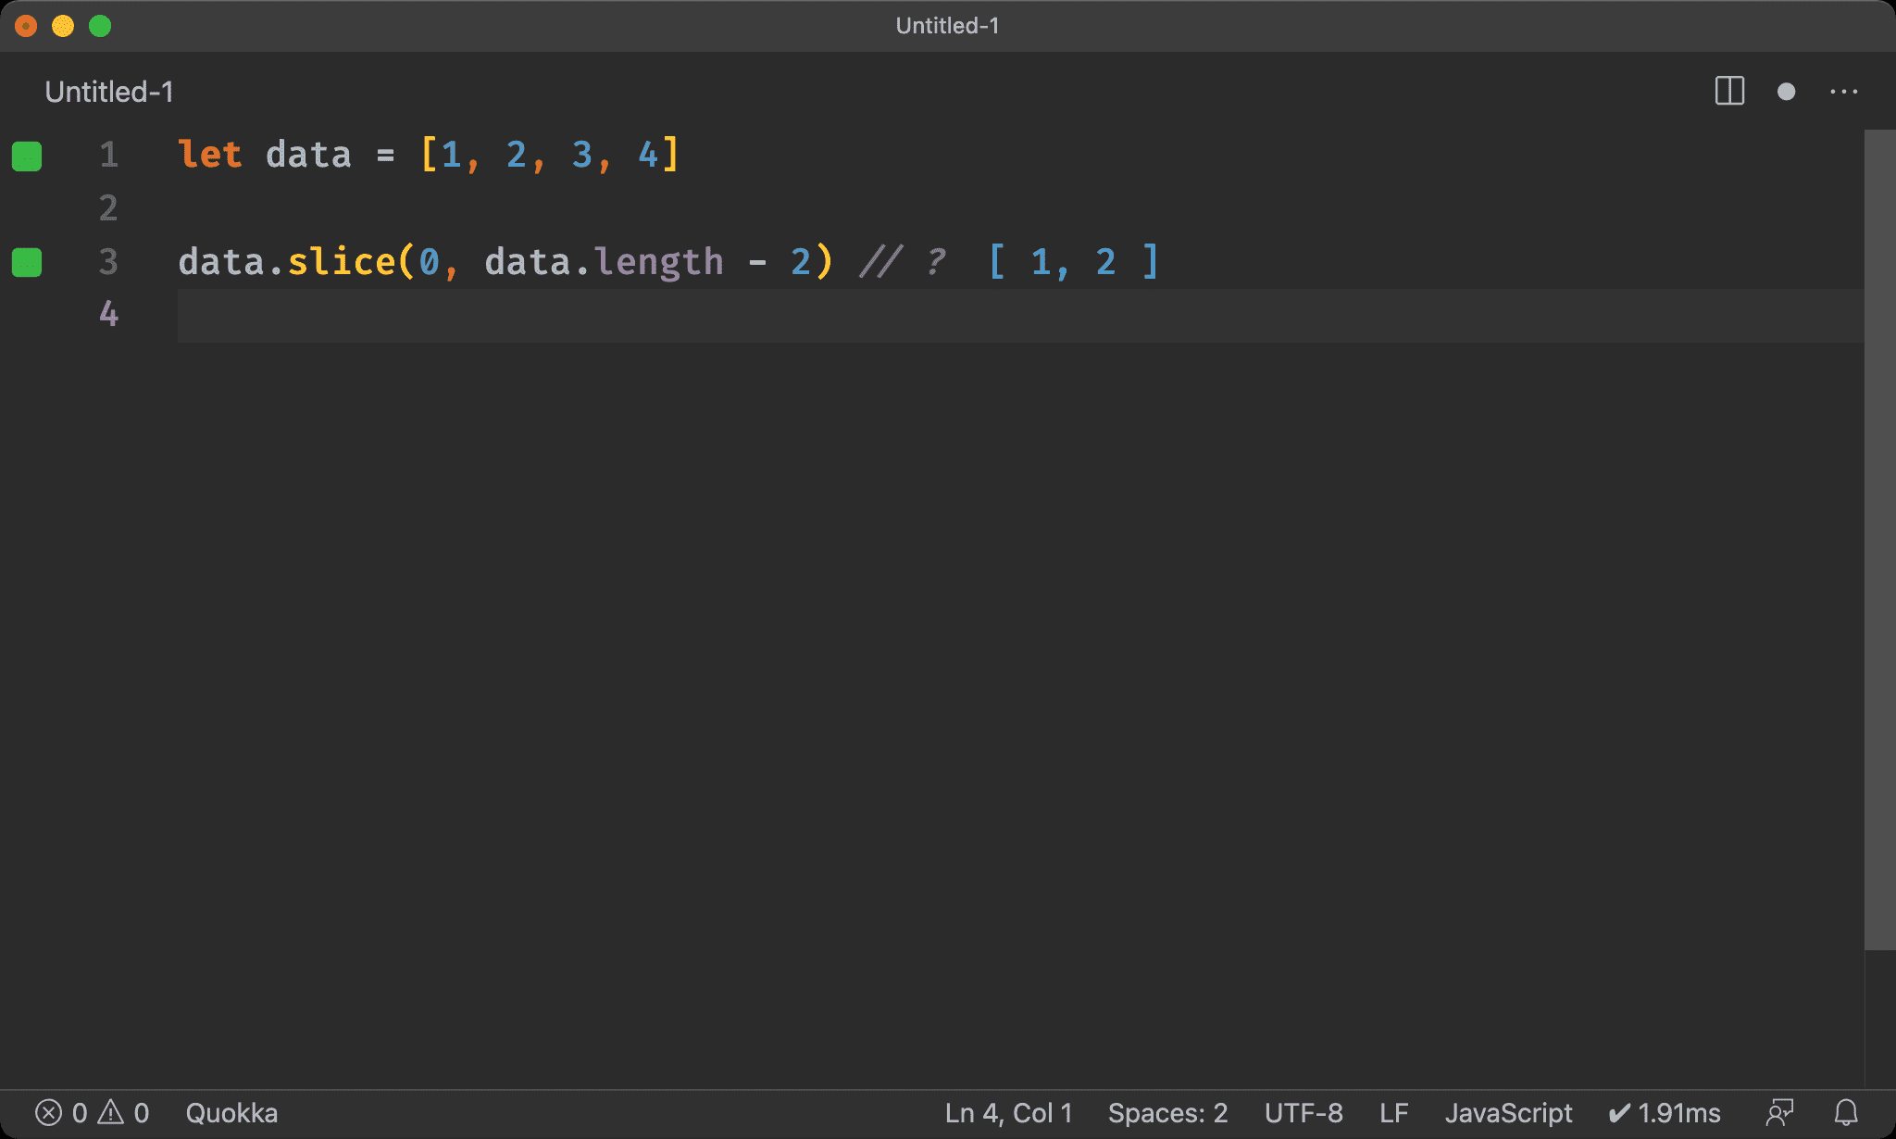Change indentation via Spaces: 2
1896x1139 pixels.
[x=1167, y=1112]
